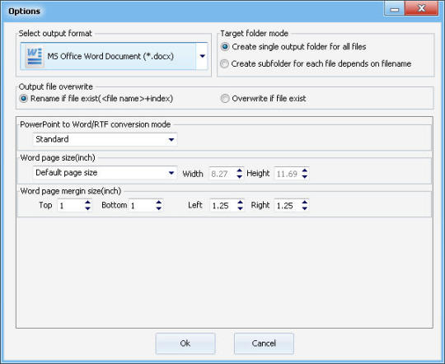The height and width of the screenshot is (364, 445).
Task: Open the output format dropdown arrow
Action: point(203,56)
